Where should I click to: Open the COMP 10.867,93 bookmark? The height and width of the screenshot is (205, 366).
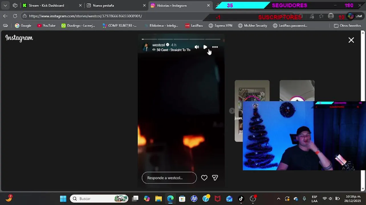click(119, 26)
